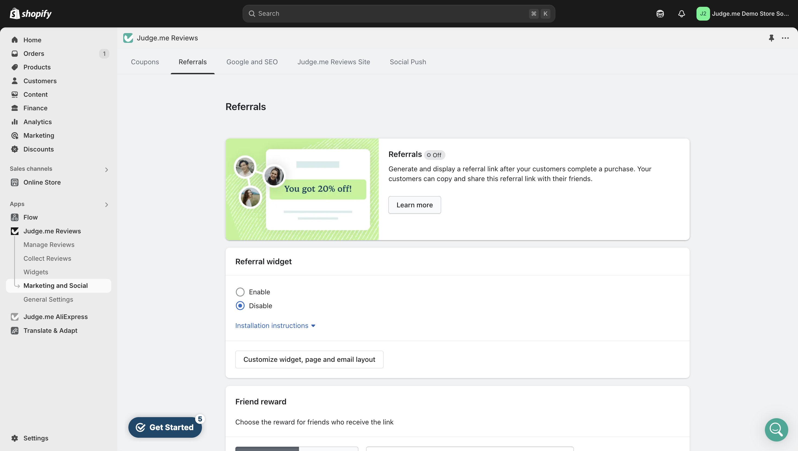
Task: Open the notifications bell
Action: tap(681, 14)
